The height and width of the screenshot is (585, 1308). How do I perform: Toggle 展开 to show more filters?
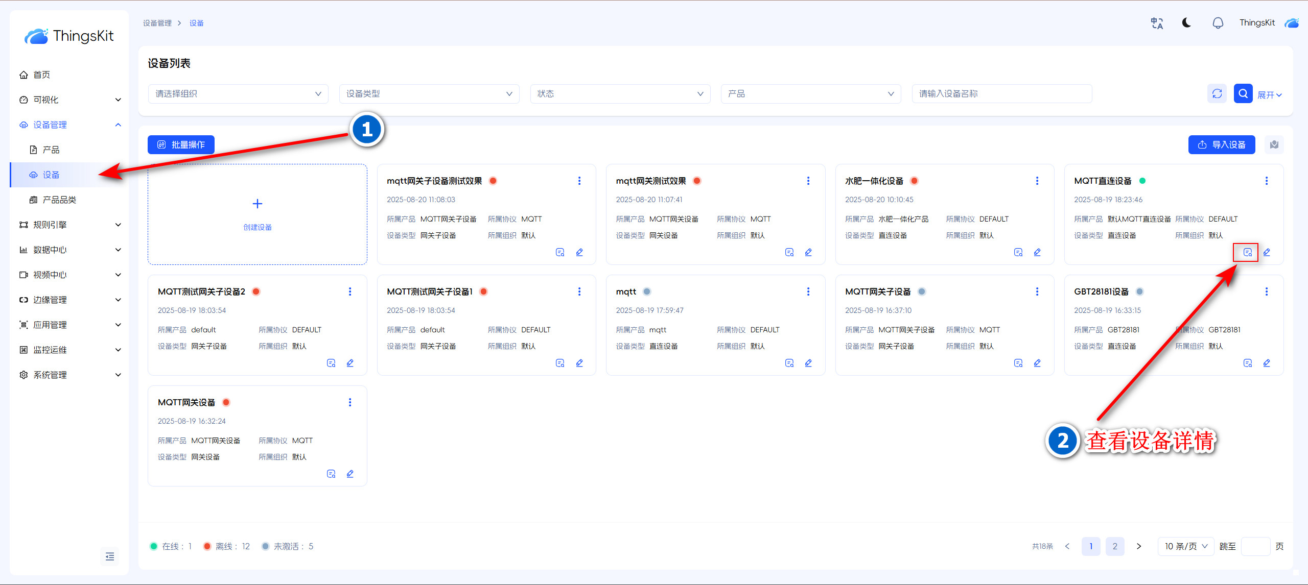coord(1269,95)
